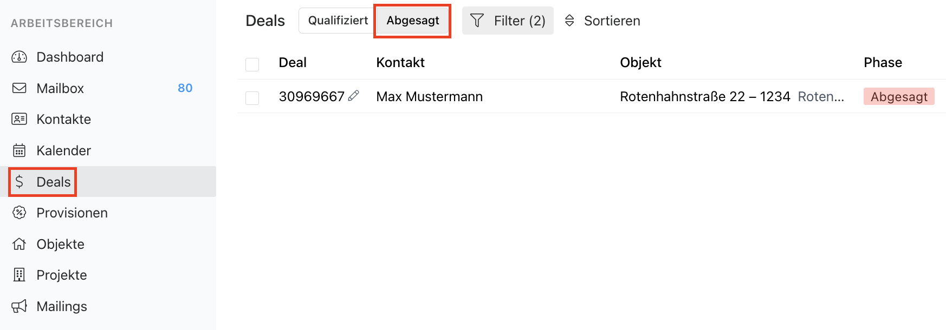Open the Sortieren sort options

(x=602, y=21)
